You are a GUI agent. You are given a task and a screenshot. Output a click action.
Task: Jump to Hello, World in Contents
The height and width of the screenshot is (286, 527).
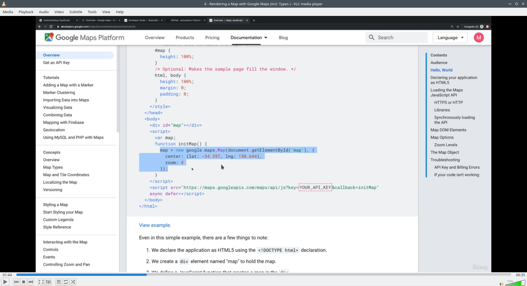(441, 70)
